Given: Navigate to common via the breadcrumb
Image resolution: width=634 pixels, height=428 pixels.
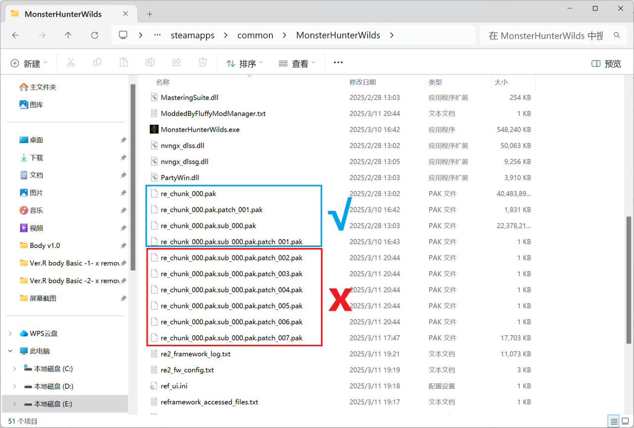Looking at the screenshot, I should coord(255,35).
